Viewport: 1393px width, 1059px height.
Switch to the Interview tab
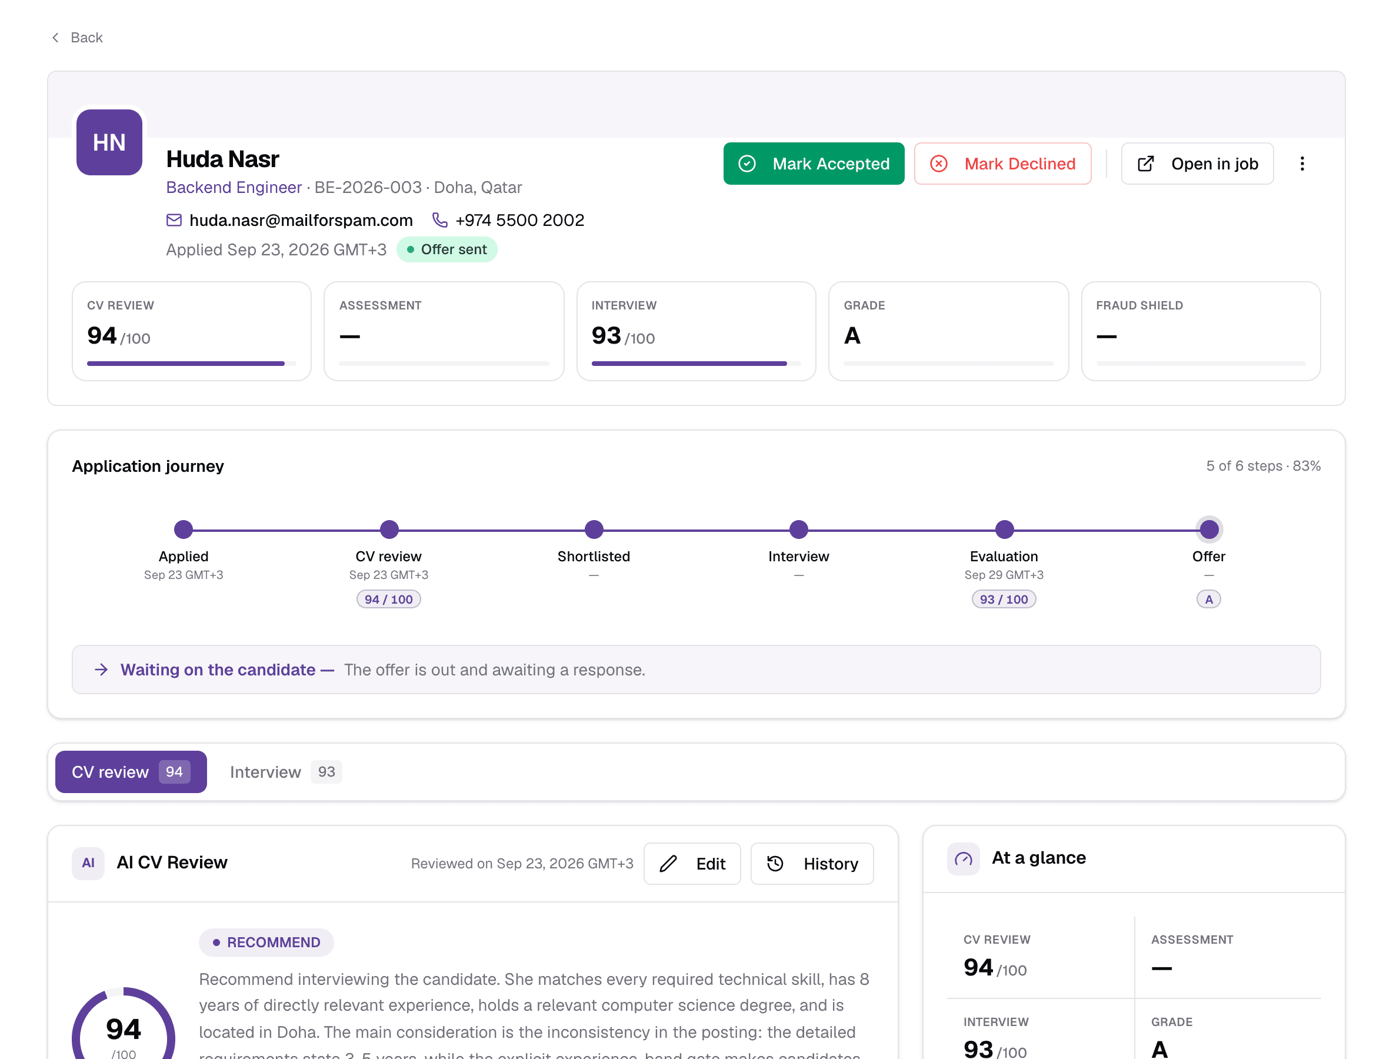click(285, 771)
